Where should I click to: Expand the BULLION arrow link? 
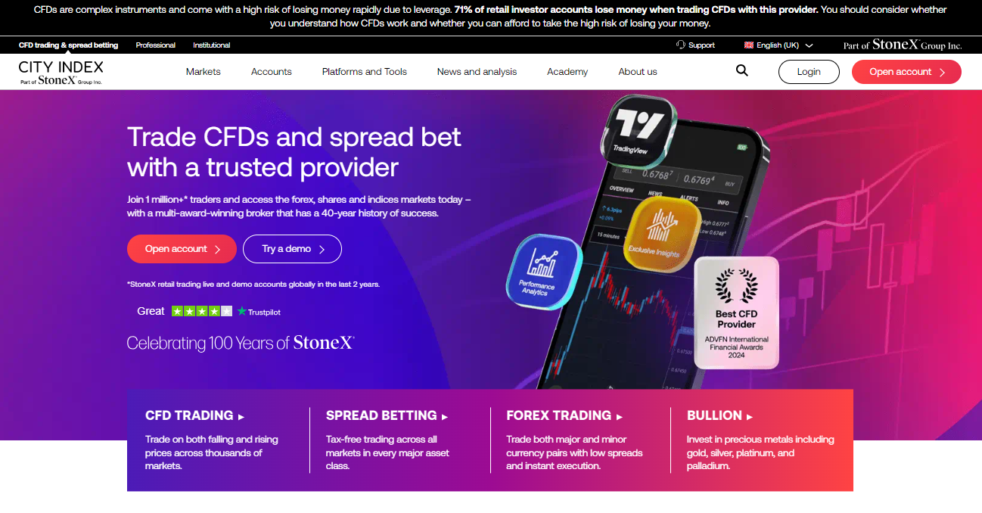click(x=720, y=415)
